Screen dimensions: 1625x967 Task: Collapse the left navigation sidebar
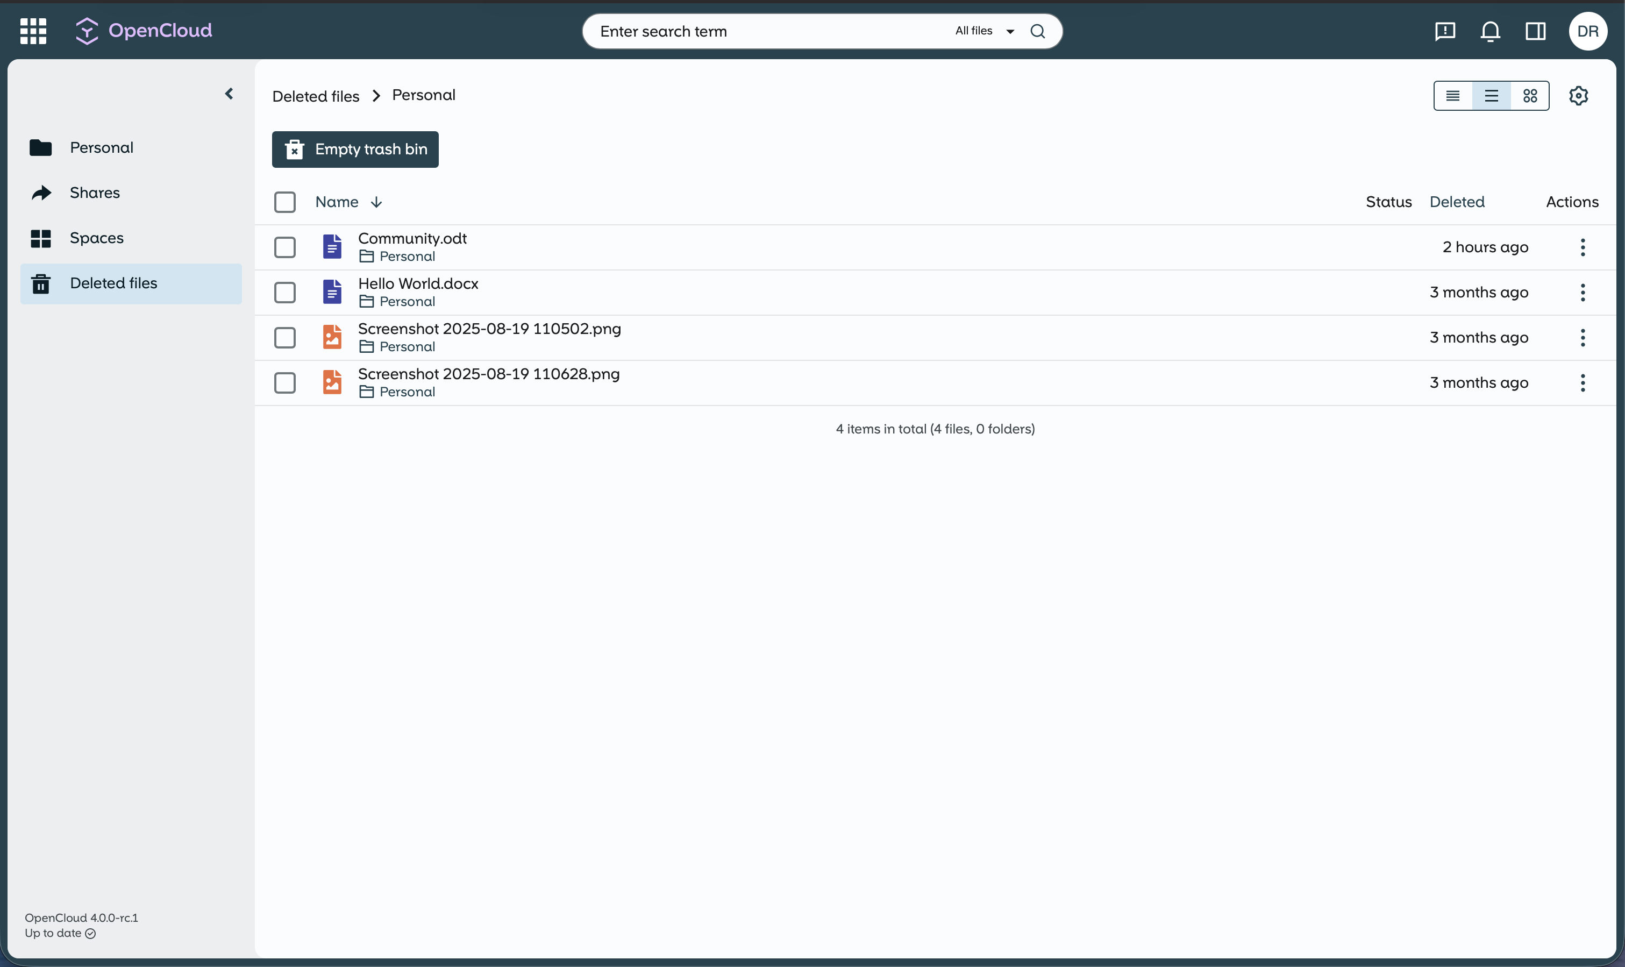tap(229, 93)
